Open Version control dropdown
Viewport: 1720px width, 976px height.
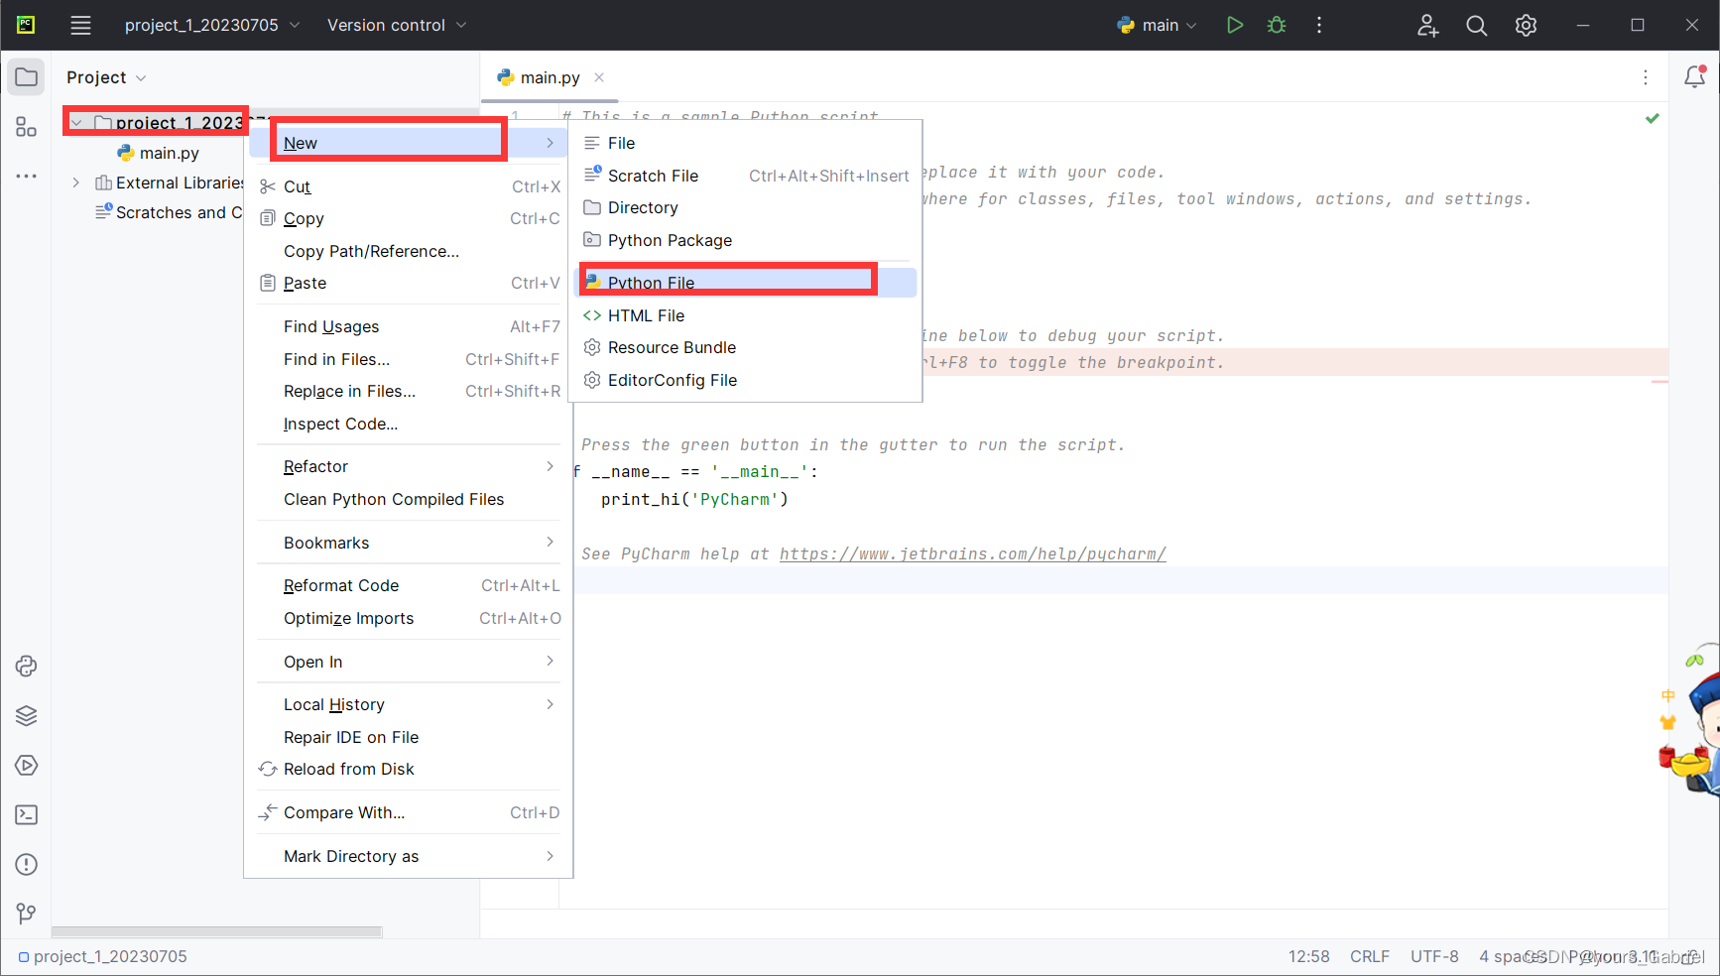coord(397,25)
